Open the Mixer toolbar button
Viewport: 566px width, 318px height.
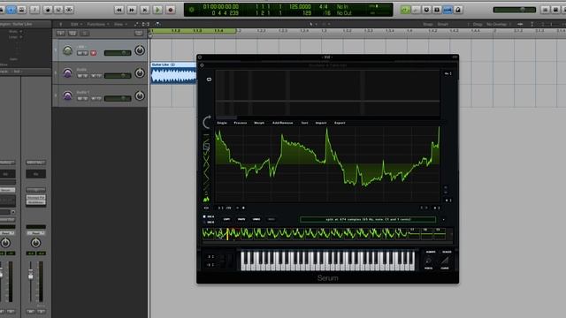[x=58, y=10]
